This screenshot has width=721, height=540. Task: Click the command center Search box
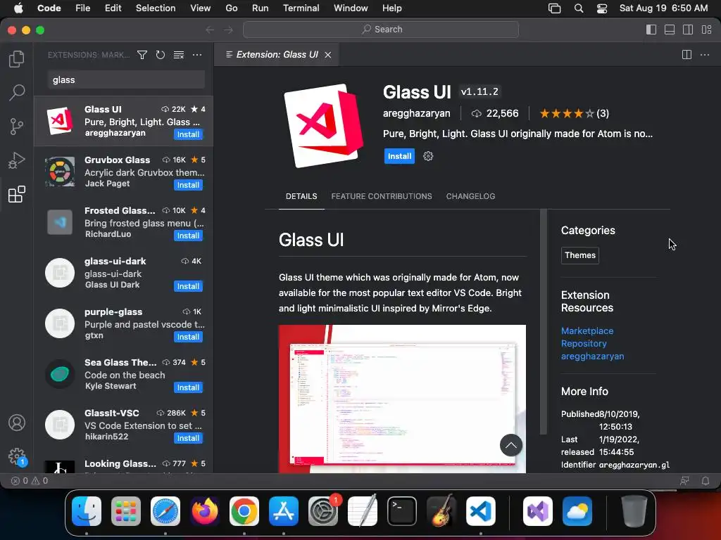coord(381,30)
